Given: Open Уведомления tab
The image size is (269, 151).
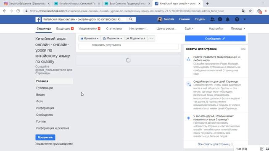Looking at the screenshot, I should point(90,29).
